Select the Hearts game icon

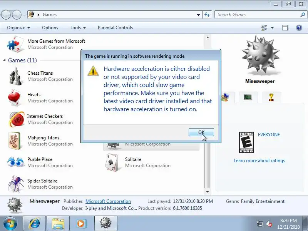[14, 98]
